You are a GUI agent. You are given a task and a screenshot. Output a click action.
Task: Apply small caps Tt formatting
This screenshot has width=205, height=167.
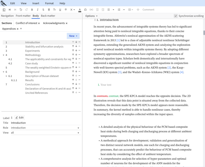(54, 10)
